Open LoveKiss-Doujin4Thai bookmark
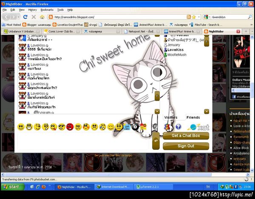The width and height of the screenshot is (255, 199). tap(68, 25)
